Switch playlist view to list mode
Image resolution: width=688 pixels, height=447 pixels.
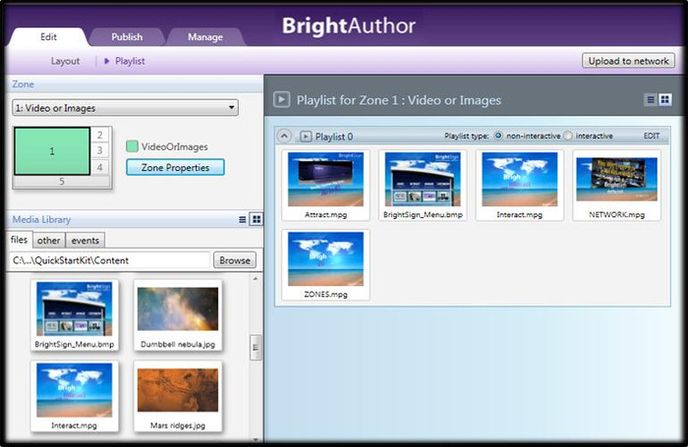coord(651,100)
